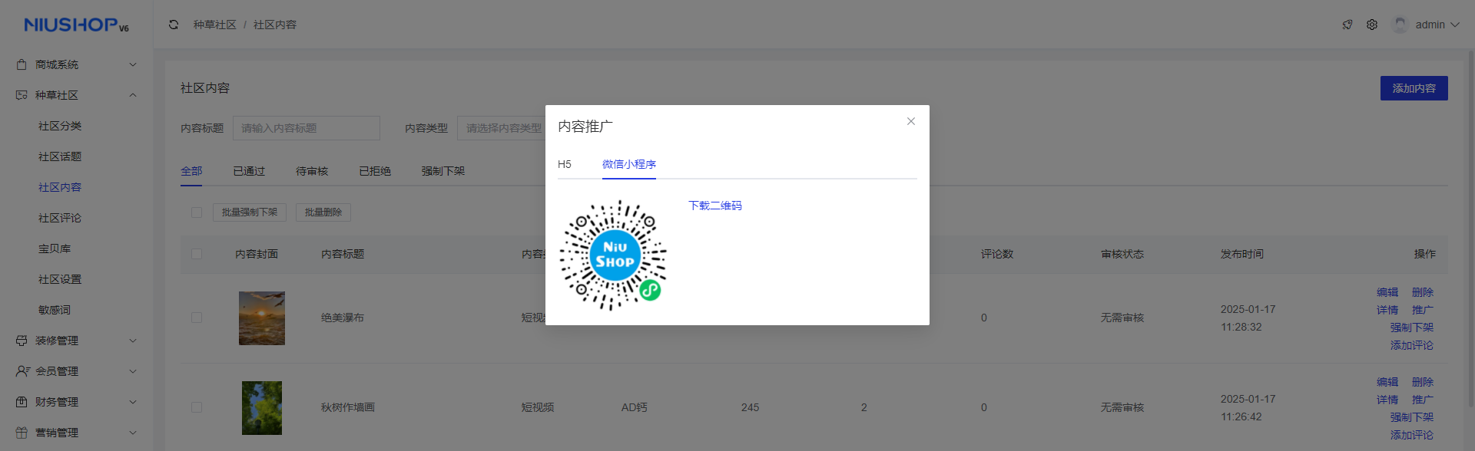This screenshot has height=451, width=1475.
Task: Click the 商城系统 bag icon
Action: (22, 64)
